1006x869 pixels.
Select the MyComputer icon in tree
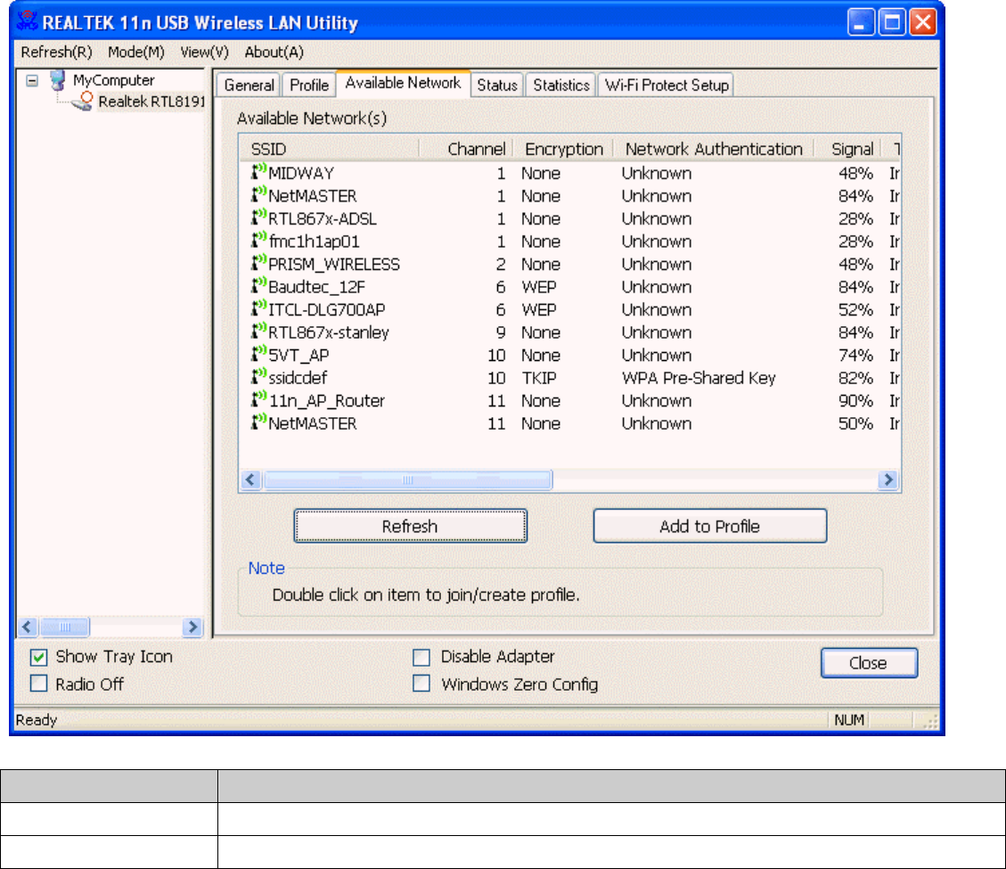pos(59,80)
